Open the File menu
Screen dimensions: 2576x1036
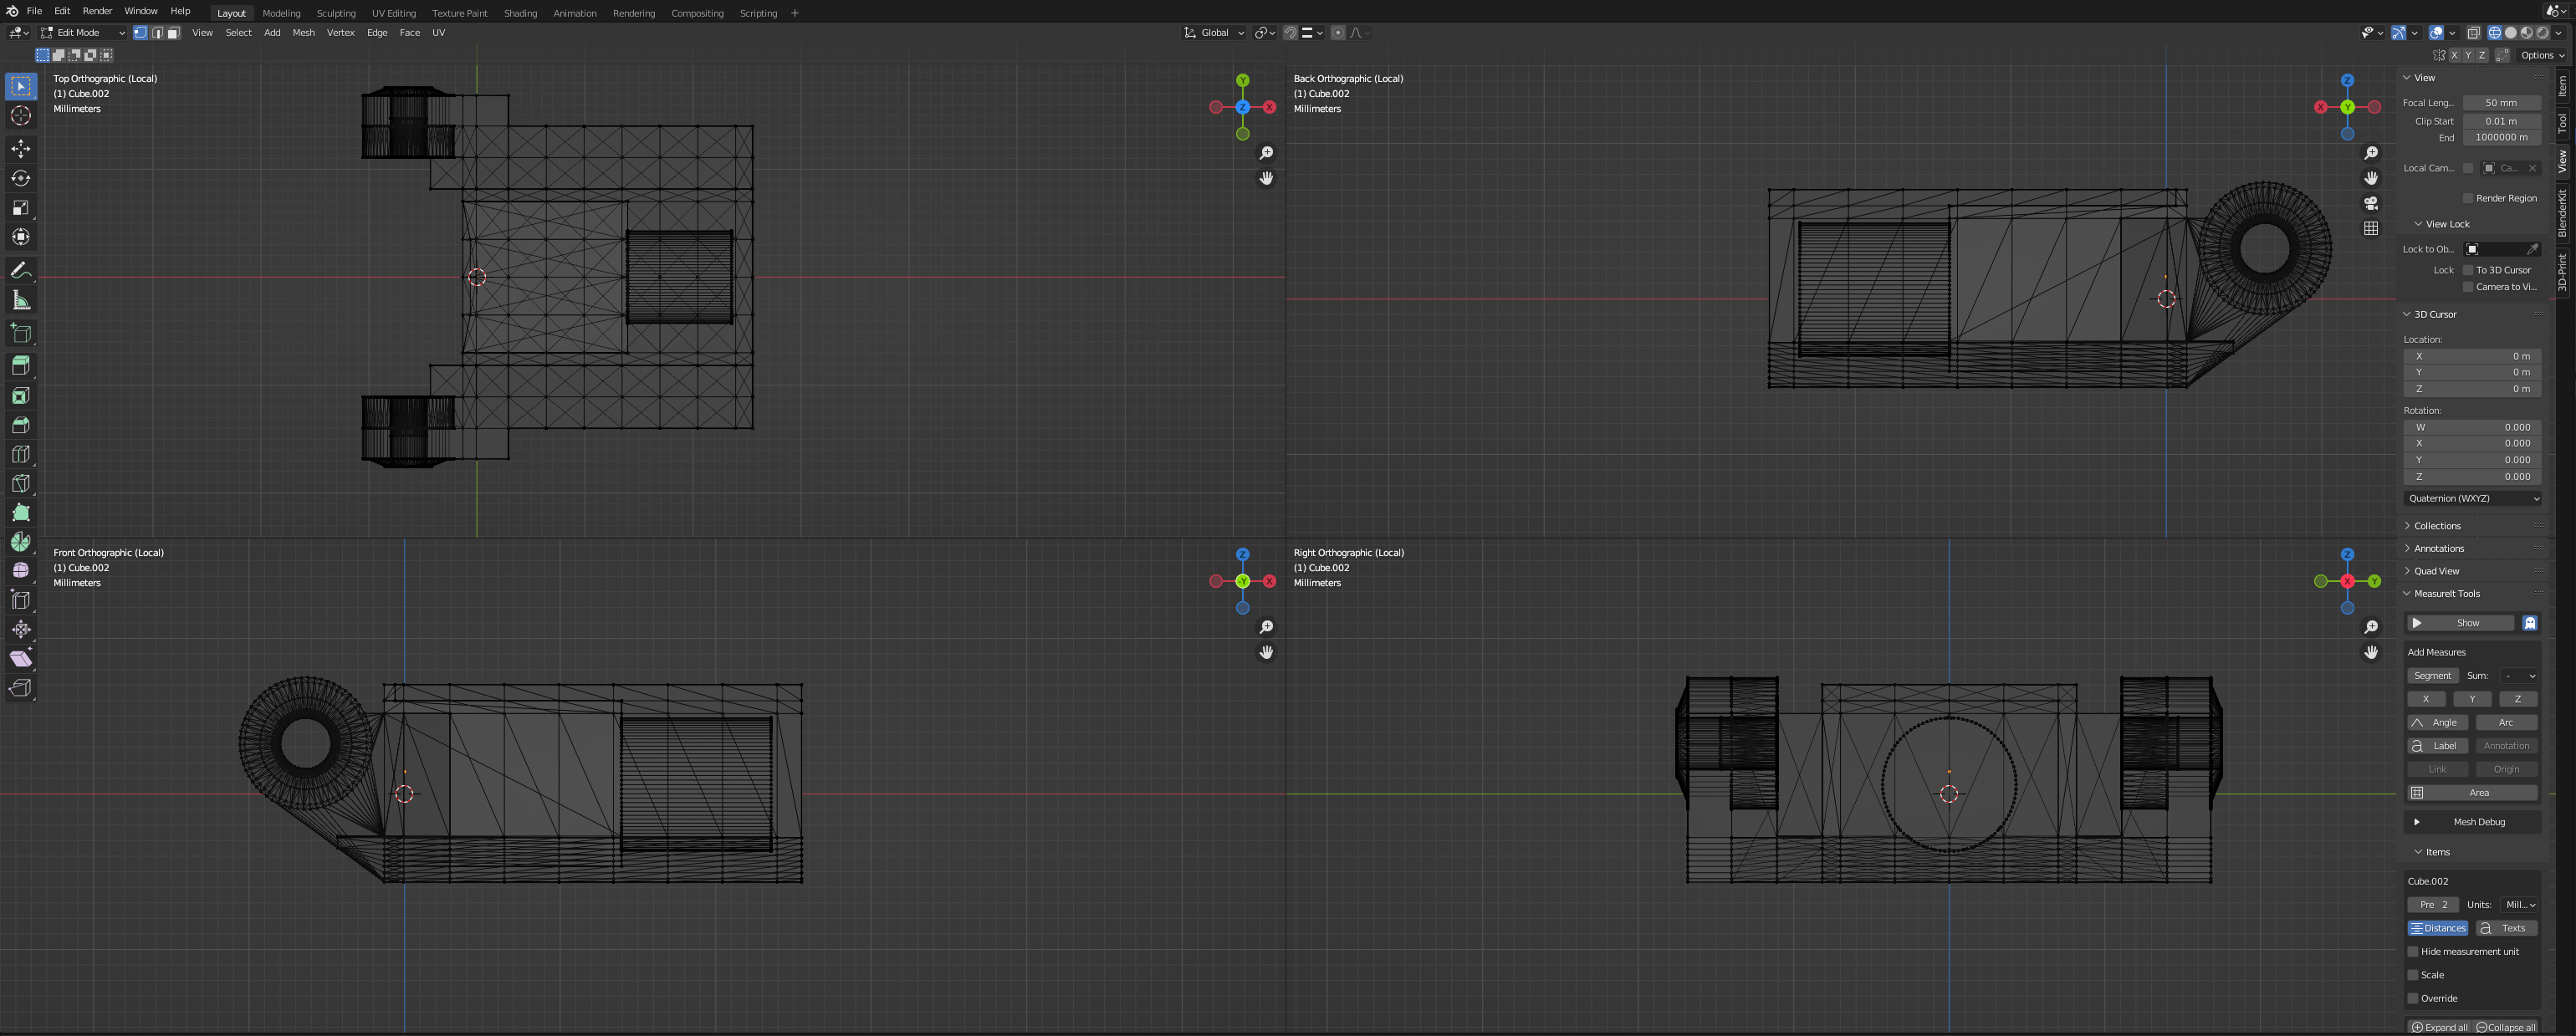point(34,11)
